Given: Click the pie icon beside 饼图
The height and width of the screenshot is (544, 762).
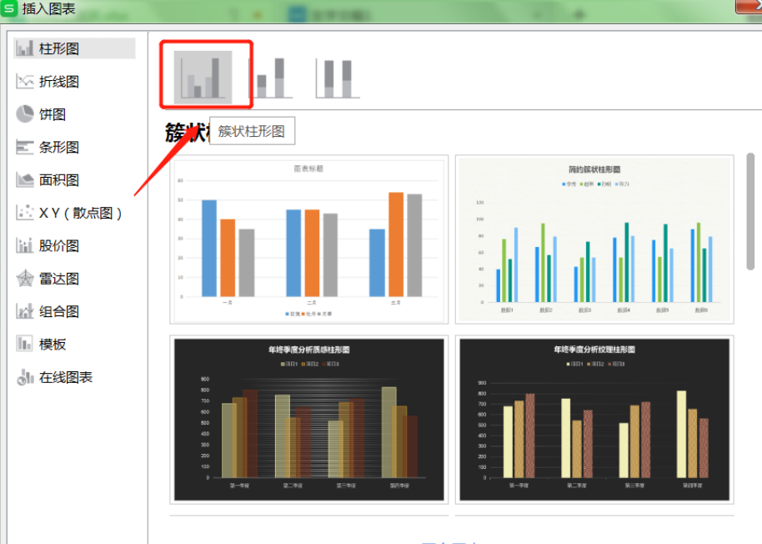Looking at the screenshot, I should [x=25, y=114].
